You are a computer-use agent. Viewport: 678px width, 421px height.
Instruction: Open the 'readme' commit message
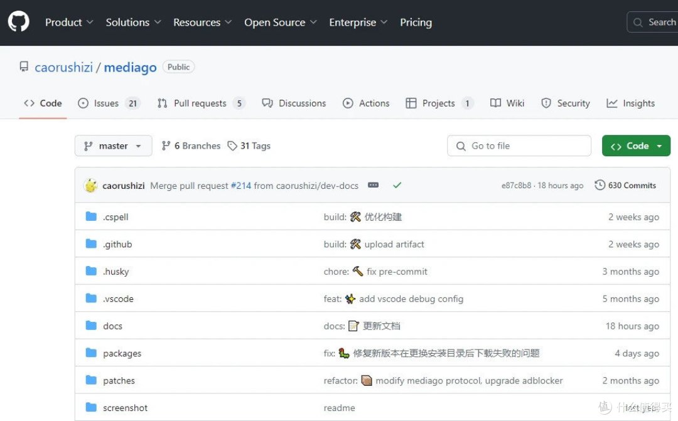339,408
